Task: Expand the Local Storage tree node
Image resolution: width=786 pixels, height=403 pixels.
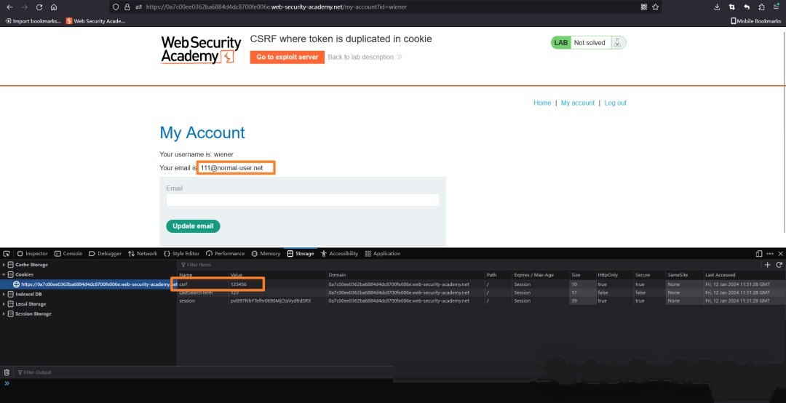Action: pos(4,304)
